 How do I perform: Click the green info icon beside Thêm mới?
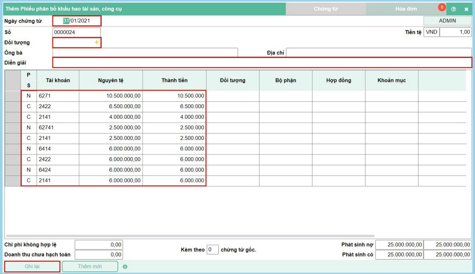tap(125, 267)
